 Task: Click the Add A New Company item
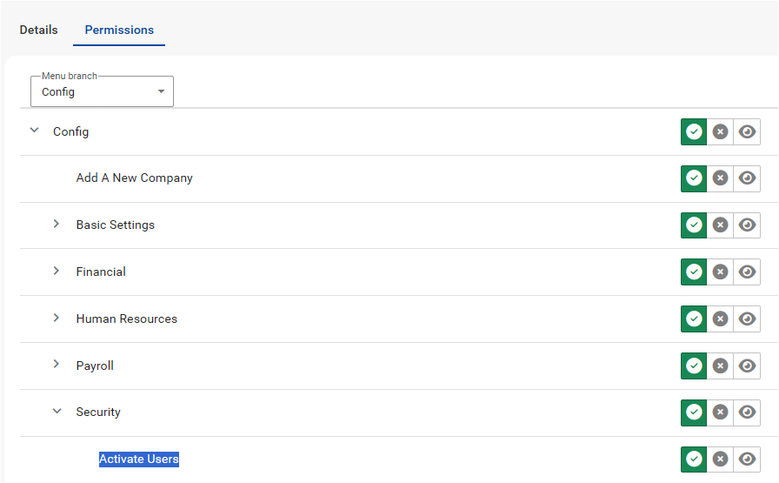tap(134, 178)
